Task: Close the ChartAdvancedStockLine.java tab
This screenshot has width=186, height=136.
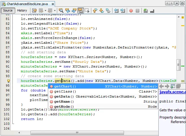Action: pyautogui.click(x=53, y=4)
